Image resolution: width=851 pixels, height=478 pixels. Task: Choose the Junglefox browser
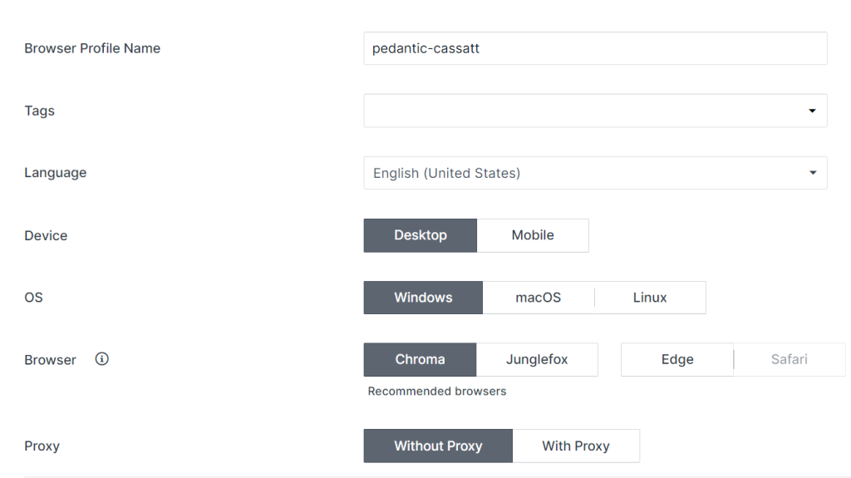click(x=537, y=359)
